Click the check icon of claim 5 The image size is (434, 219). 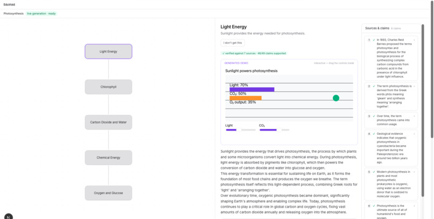[374, 172]
